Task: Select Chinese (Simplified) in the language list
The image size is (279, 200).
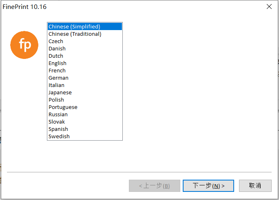Action: (85, 26)
